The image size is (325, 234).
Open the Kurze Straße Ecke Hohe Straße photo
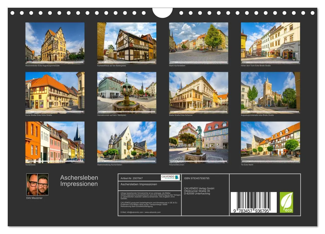55,93
